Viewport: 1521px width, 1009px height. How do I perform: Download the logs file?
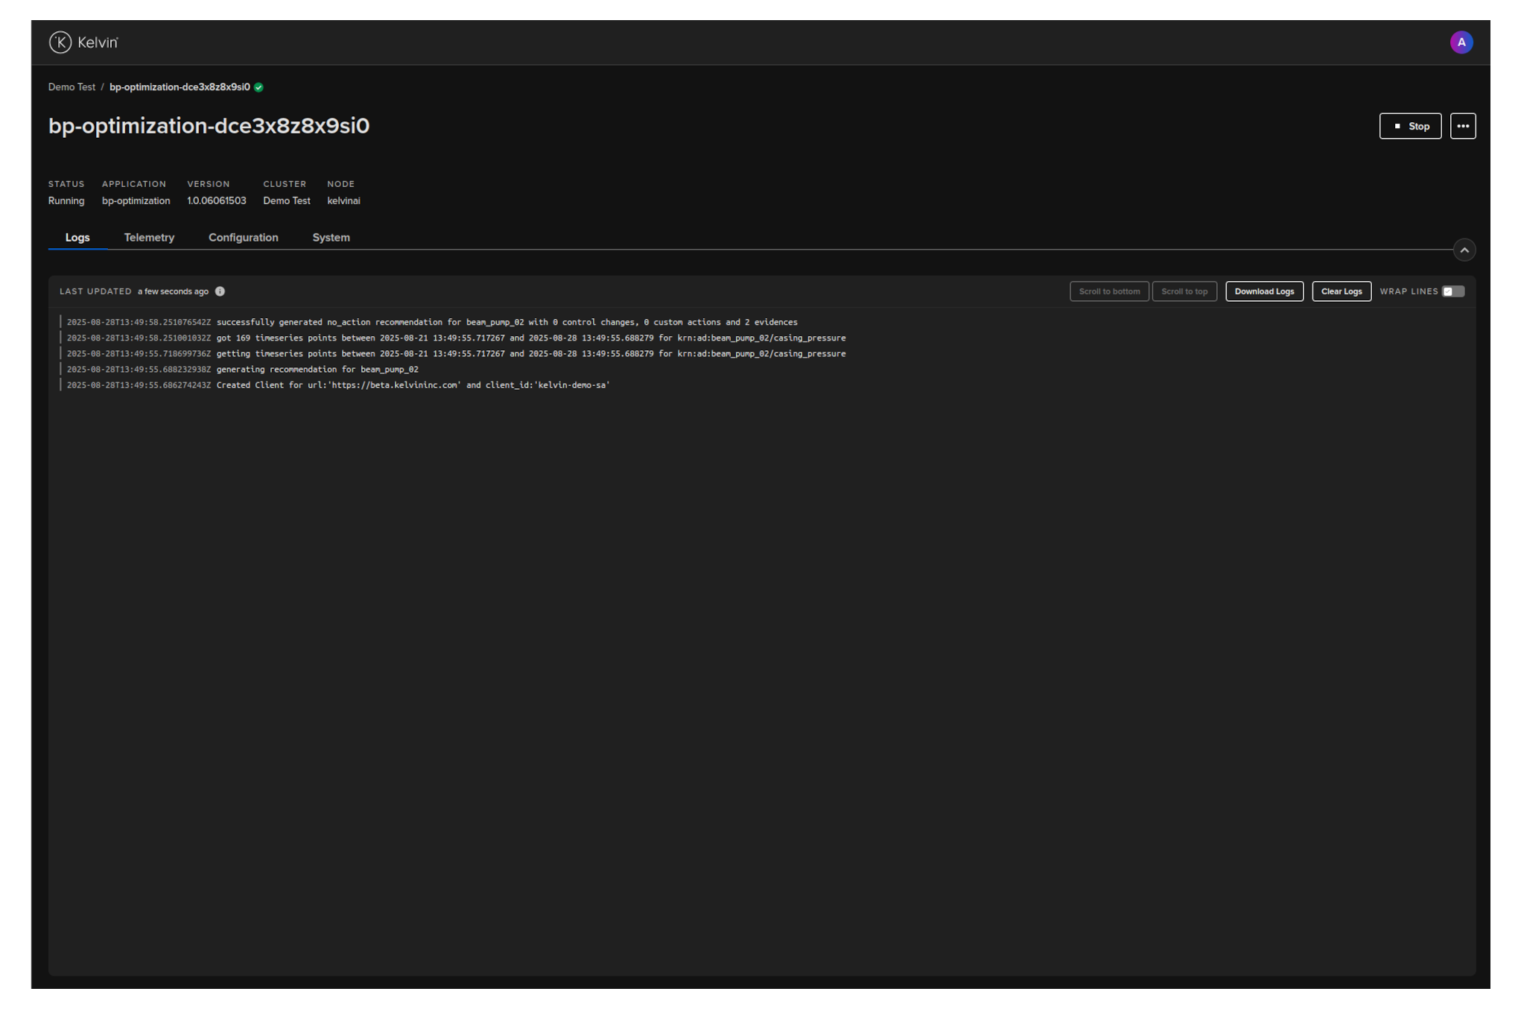1263,291
